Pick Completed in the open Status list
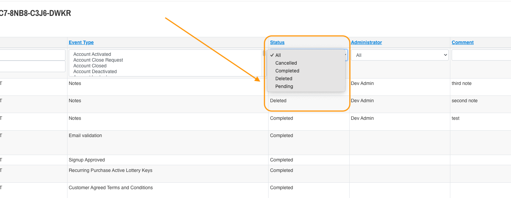This screenshot has height=198, width=511. pyautogui.click(x=287, y=71)
